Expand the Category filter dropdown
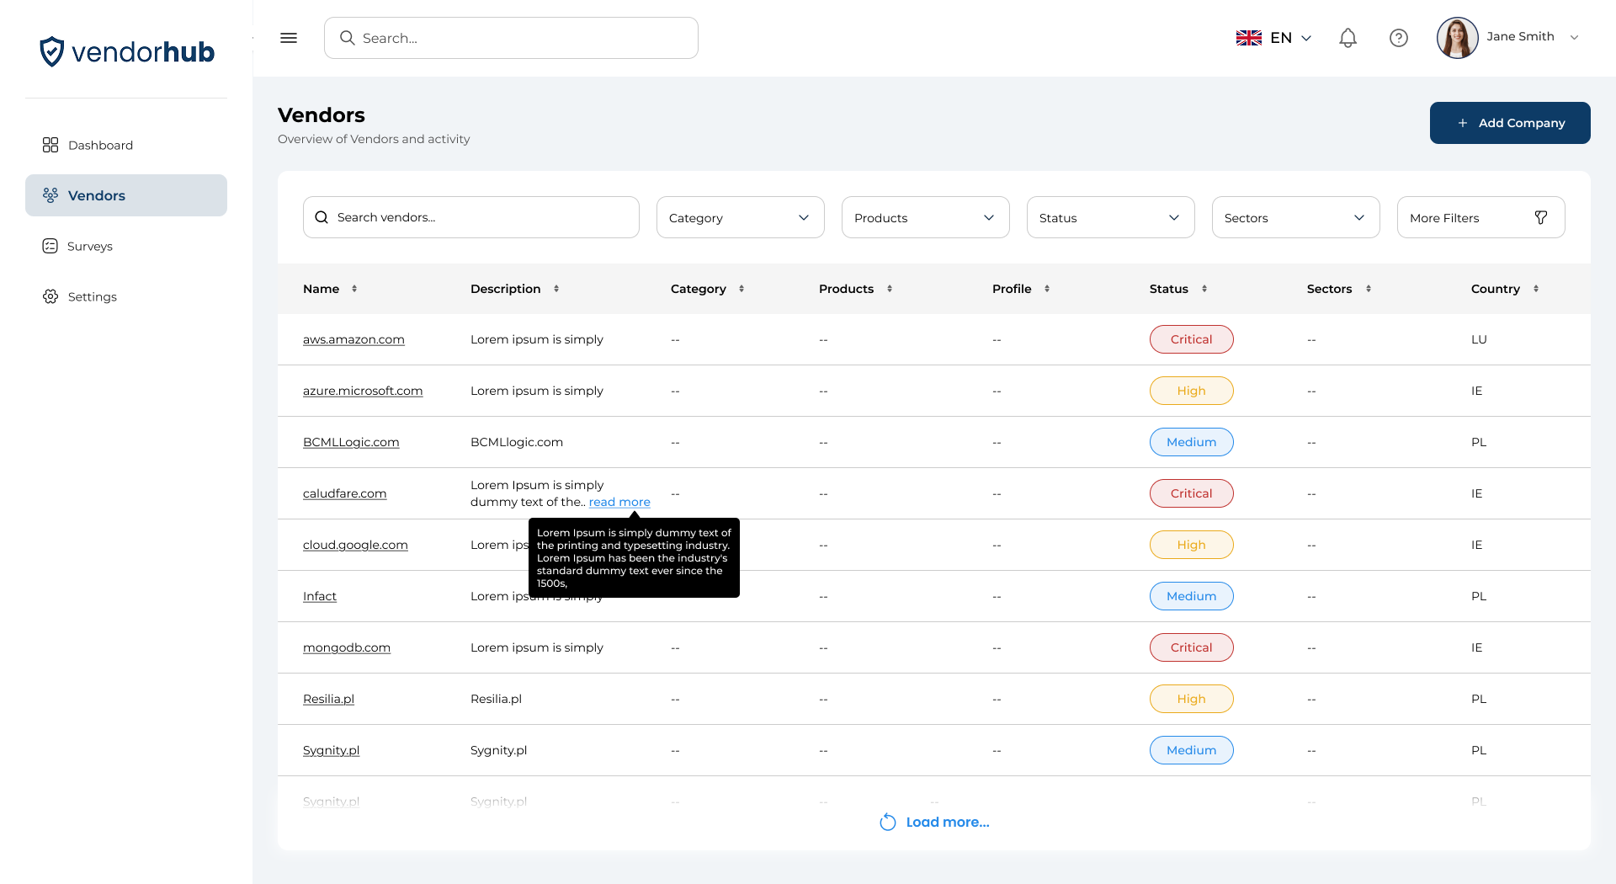 click(x=740, y=218)
